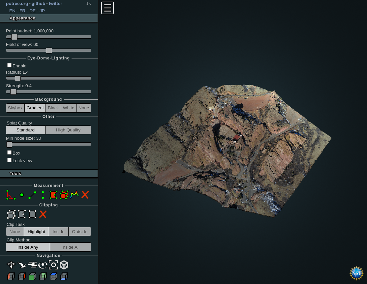367x284 pixels.
Task: Activate the distance measurement tool
Action: click(32, 195)
